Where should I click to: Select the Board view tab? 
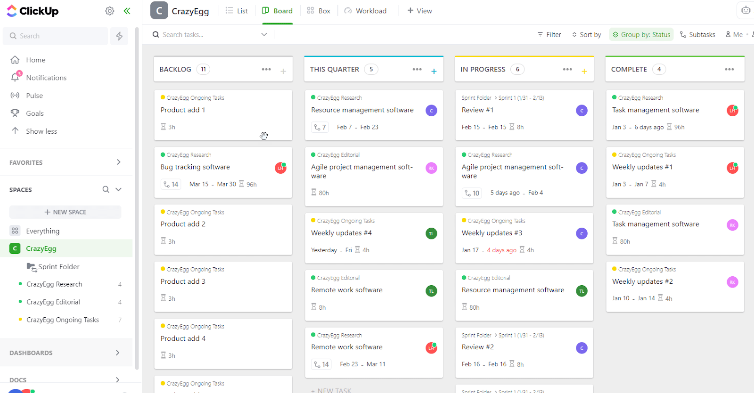coord(277,11)
